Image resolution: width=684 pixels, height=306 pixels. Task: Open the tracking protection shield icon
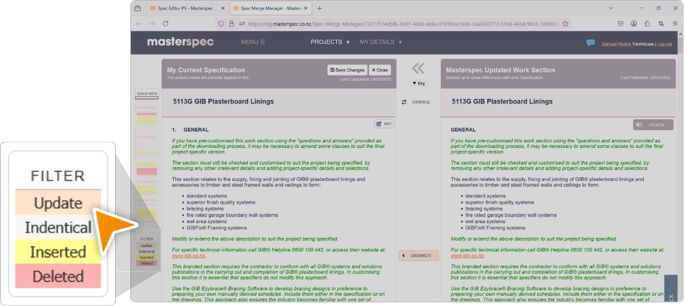click(221, 24)
